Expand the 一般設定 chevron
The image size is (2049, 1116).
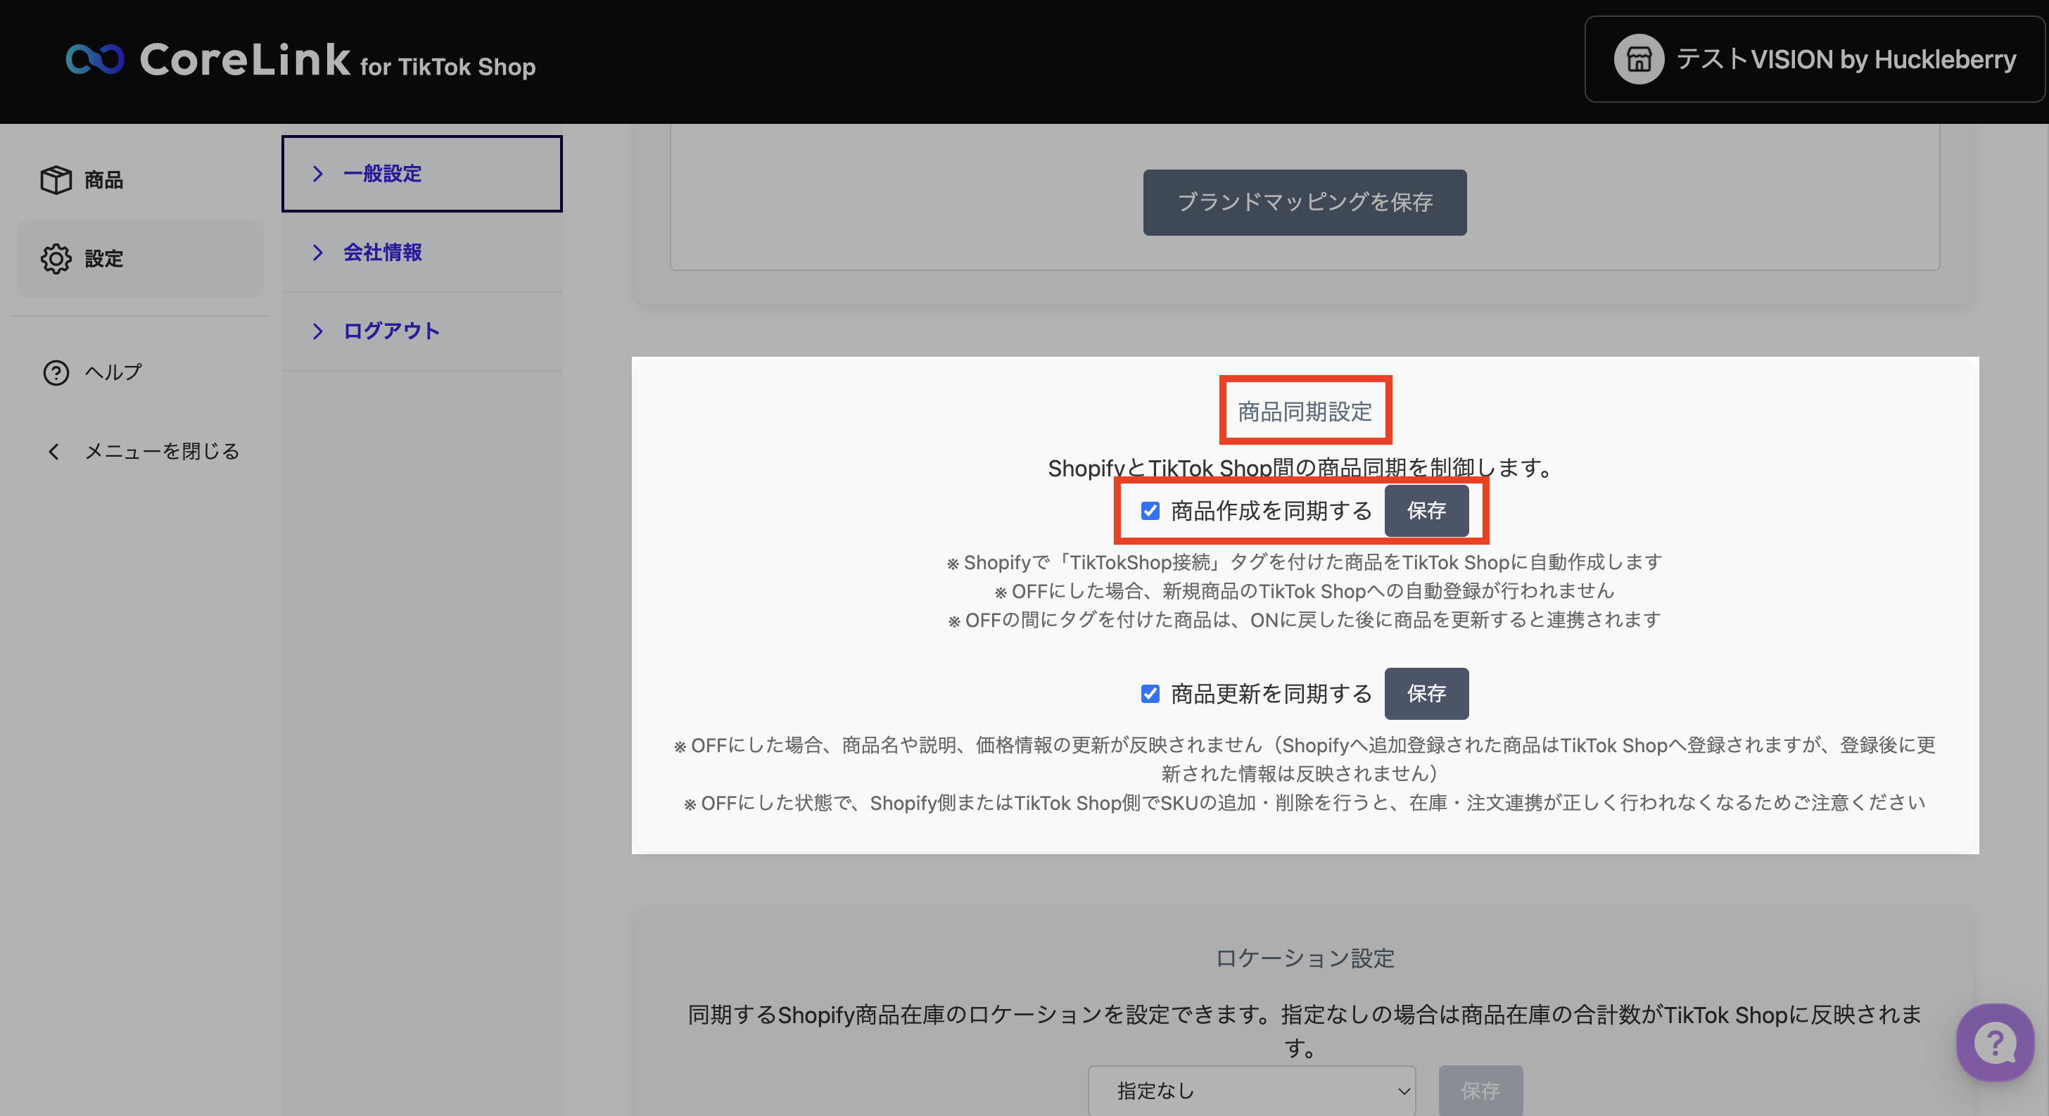click(x=317, y=173)
